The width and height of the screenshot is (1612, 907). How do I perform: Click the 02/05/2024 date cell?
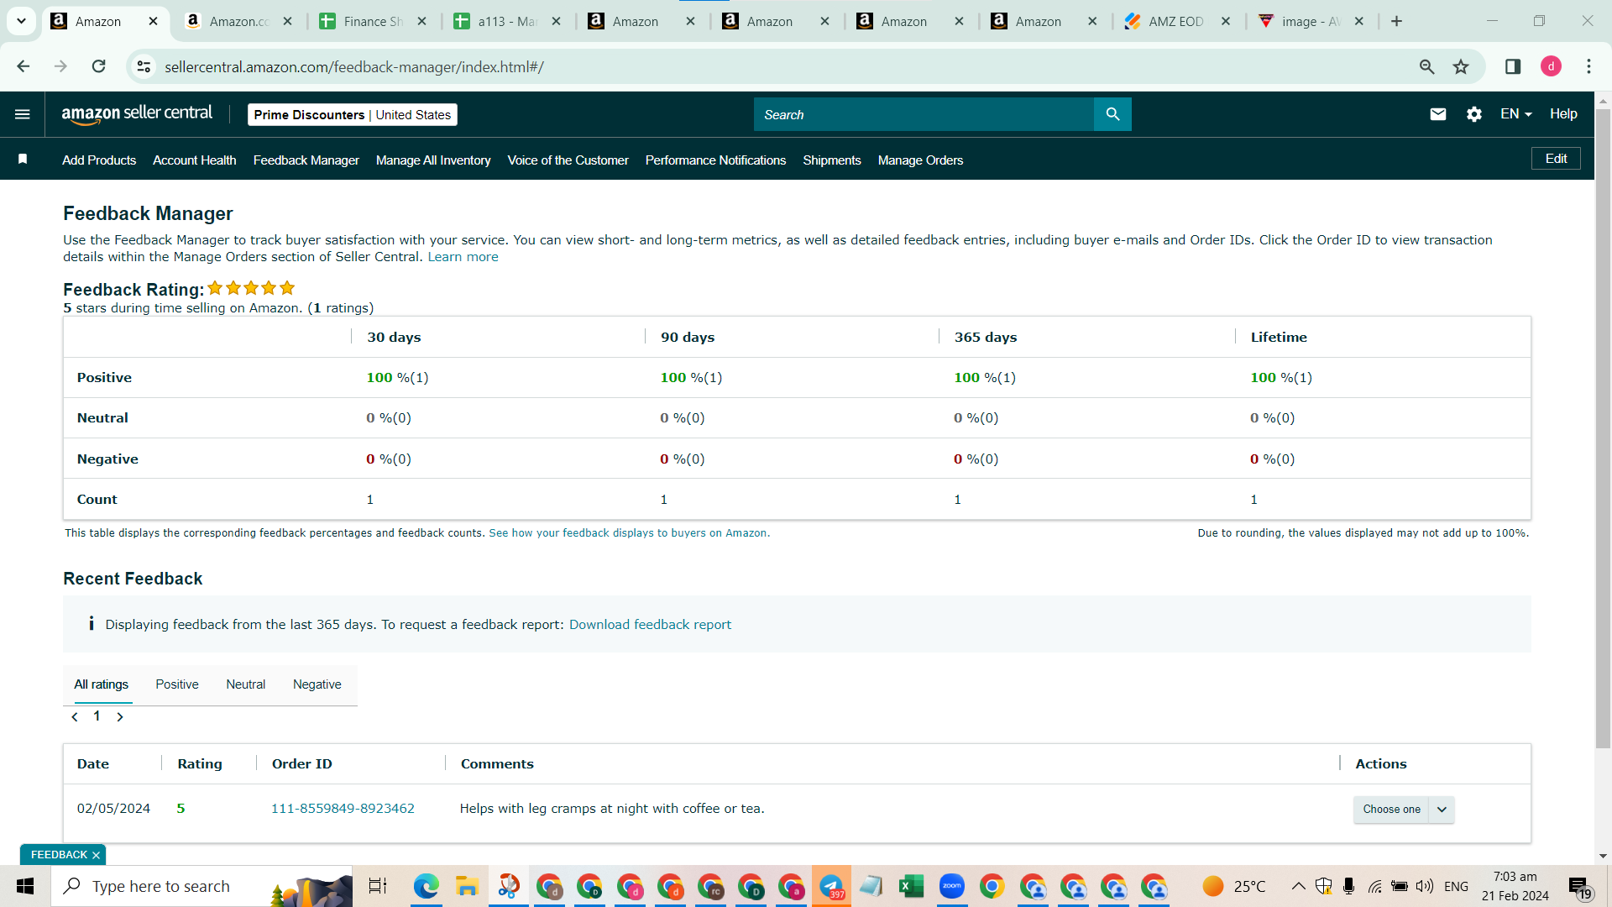(113, 809)
